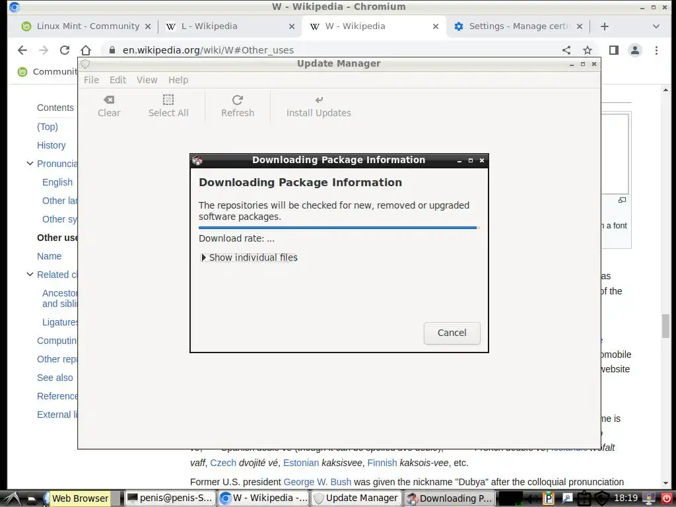Click the scrollbar down arrow on Wikipedia page

click(665, 484)
